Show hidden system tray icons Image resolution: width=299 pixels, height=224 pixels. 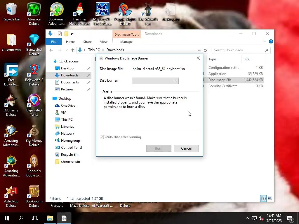(x=247, y=218)
